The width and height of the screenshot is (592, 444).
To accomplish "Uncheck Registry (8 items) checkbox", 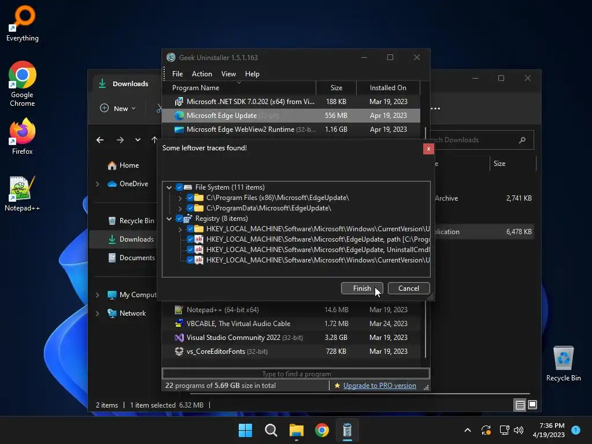I will (179, 219).
